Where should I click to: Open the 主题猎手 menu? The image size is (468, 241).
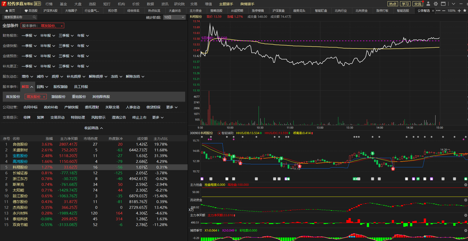pos(226,4)
